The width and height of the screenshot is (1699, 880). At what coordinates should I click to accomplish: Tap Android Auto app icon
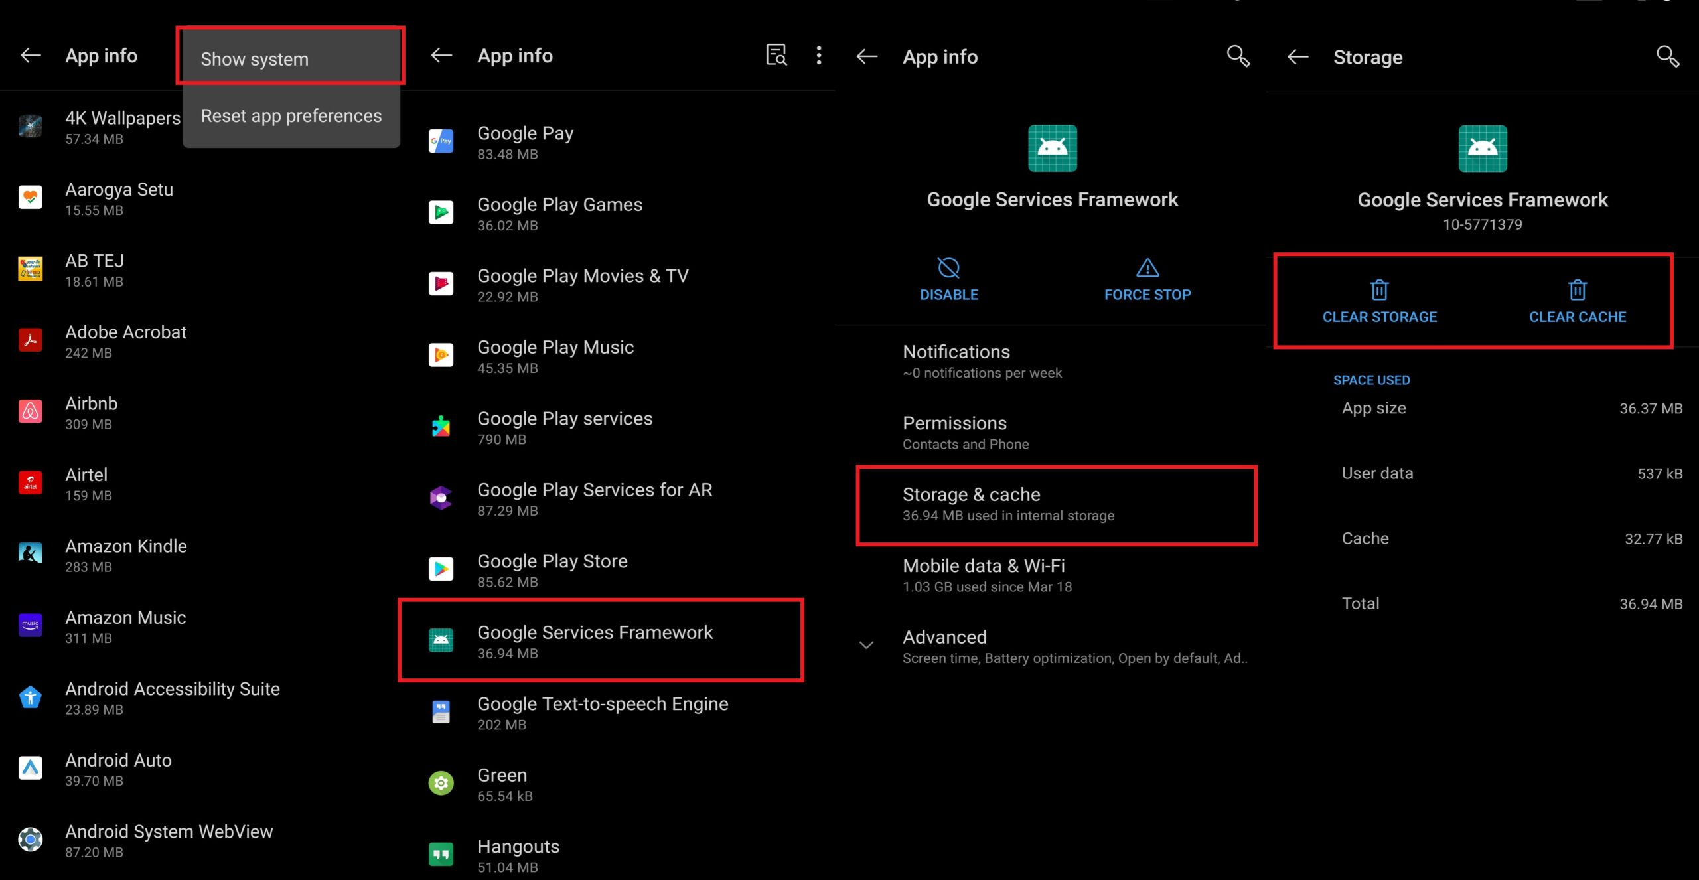pyautogui.click(x=31, y=768)
